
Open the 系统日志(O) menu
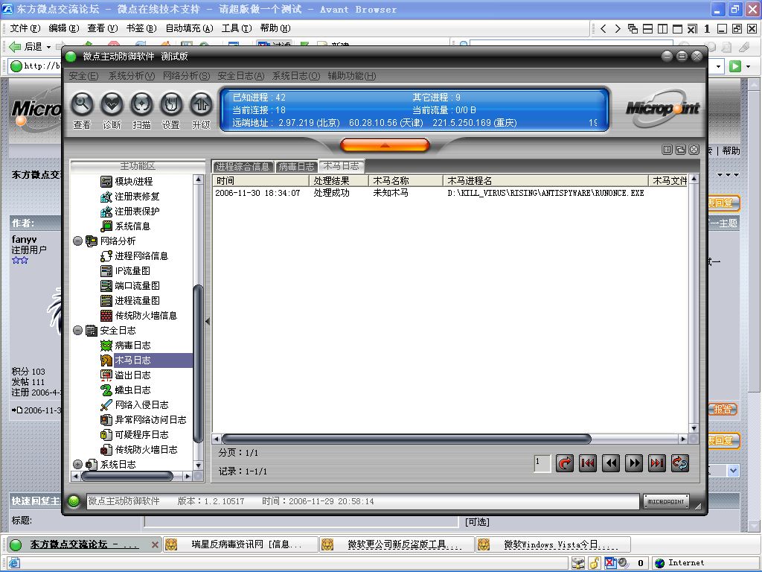[x=296, y=76]
